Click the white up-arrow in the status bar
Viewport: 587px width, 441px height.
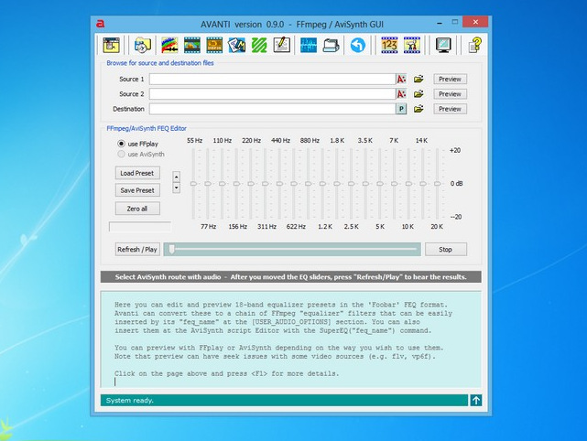(476, 400)
